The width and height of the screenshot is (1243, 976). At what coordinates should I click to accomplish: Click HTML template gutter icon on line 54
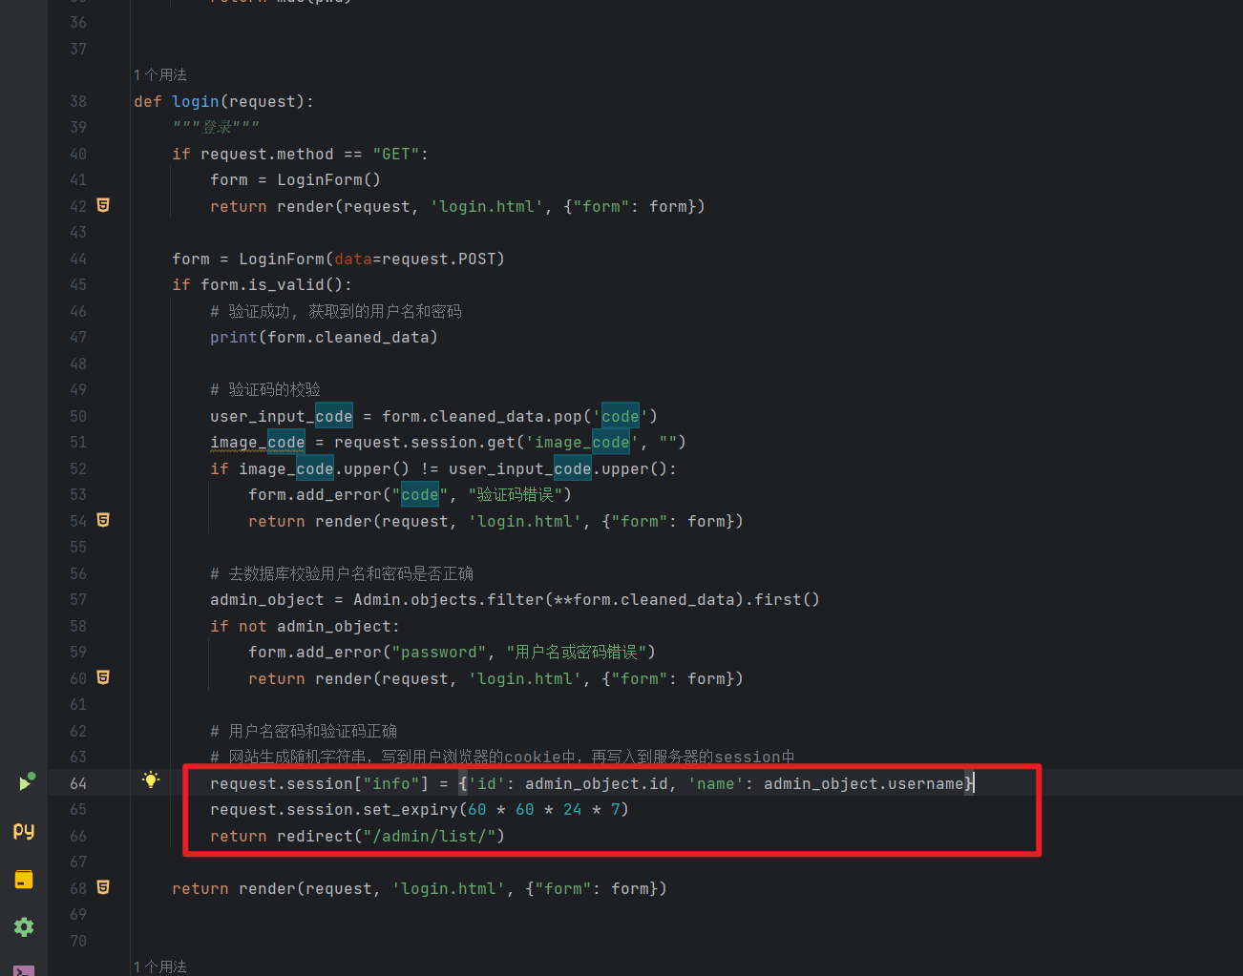103,520
